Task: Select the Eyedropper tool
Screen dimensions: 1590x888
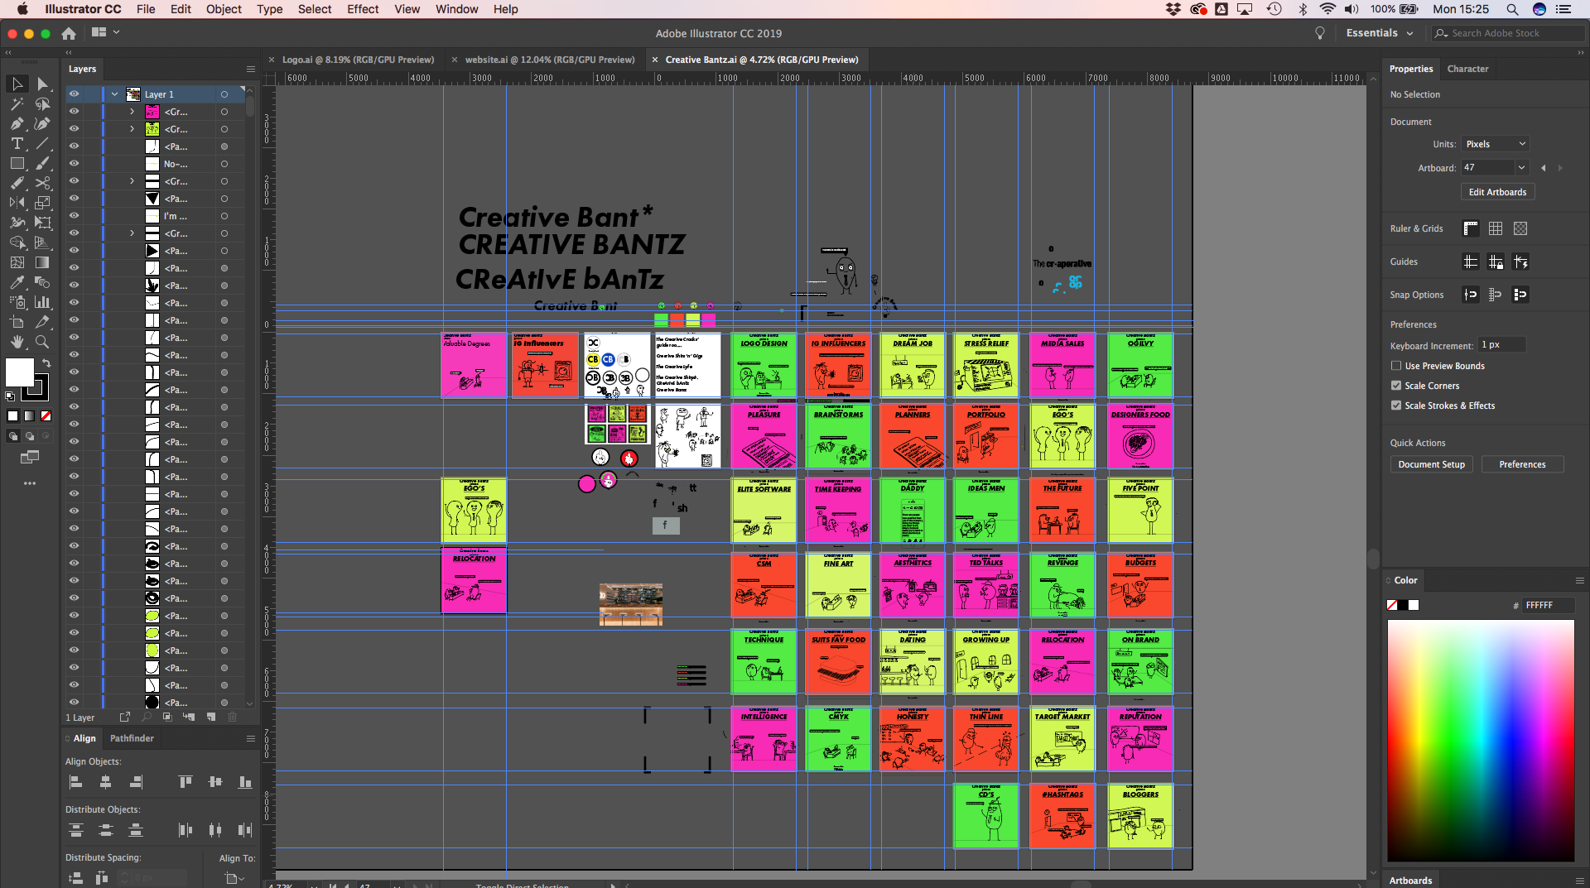Action: coord(17,282)
